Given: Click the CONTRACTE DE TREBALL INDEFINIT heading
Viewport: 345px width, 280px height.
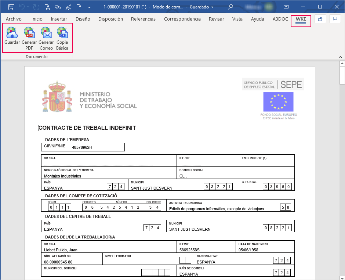Looking at the screenshot, I should (x=87, y=128).
